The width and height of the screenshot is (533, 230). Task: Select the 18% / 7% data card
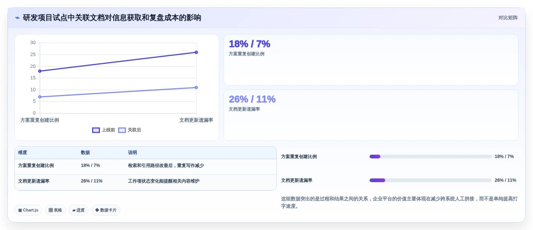[371, 60]
